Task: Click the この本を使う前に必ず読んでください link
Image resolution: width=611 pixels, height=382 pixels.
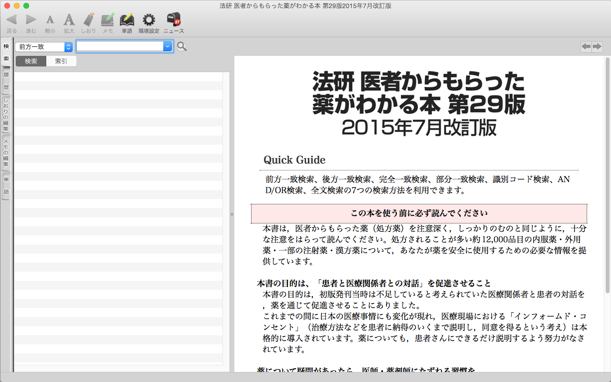Action: coord(419,213)
